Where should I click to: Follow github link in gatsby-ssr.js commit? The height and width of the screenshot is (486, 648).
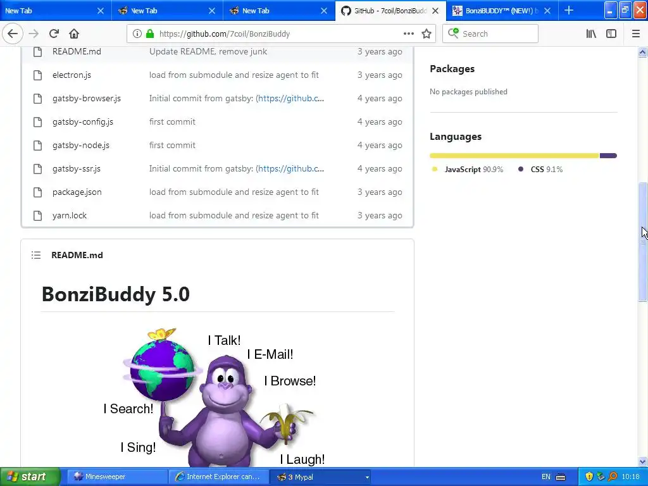pyautogui.click(x=291, y=168)
